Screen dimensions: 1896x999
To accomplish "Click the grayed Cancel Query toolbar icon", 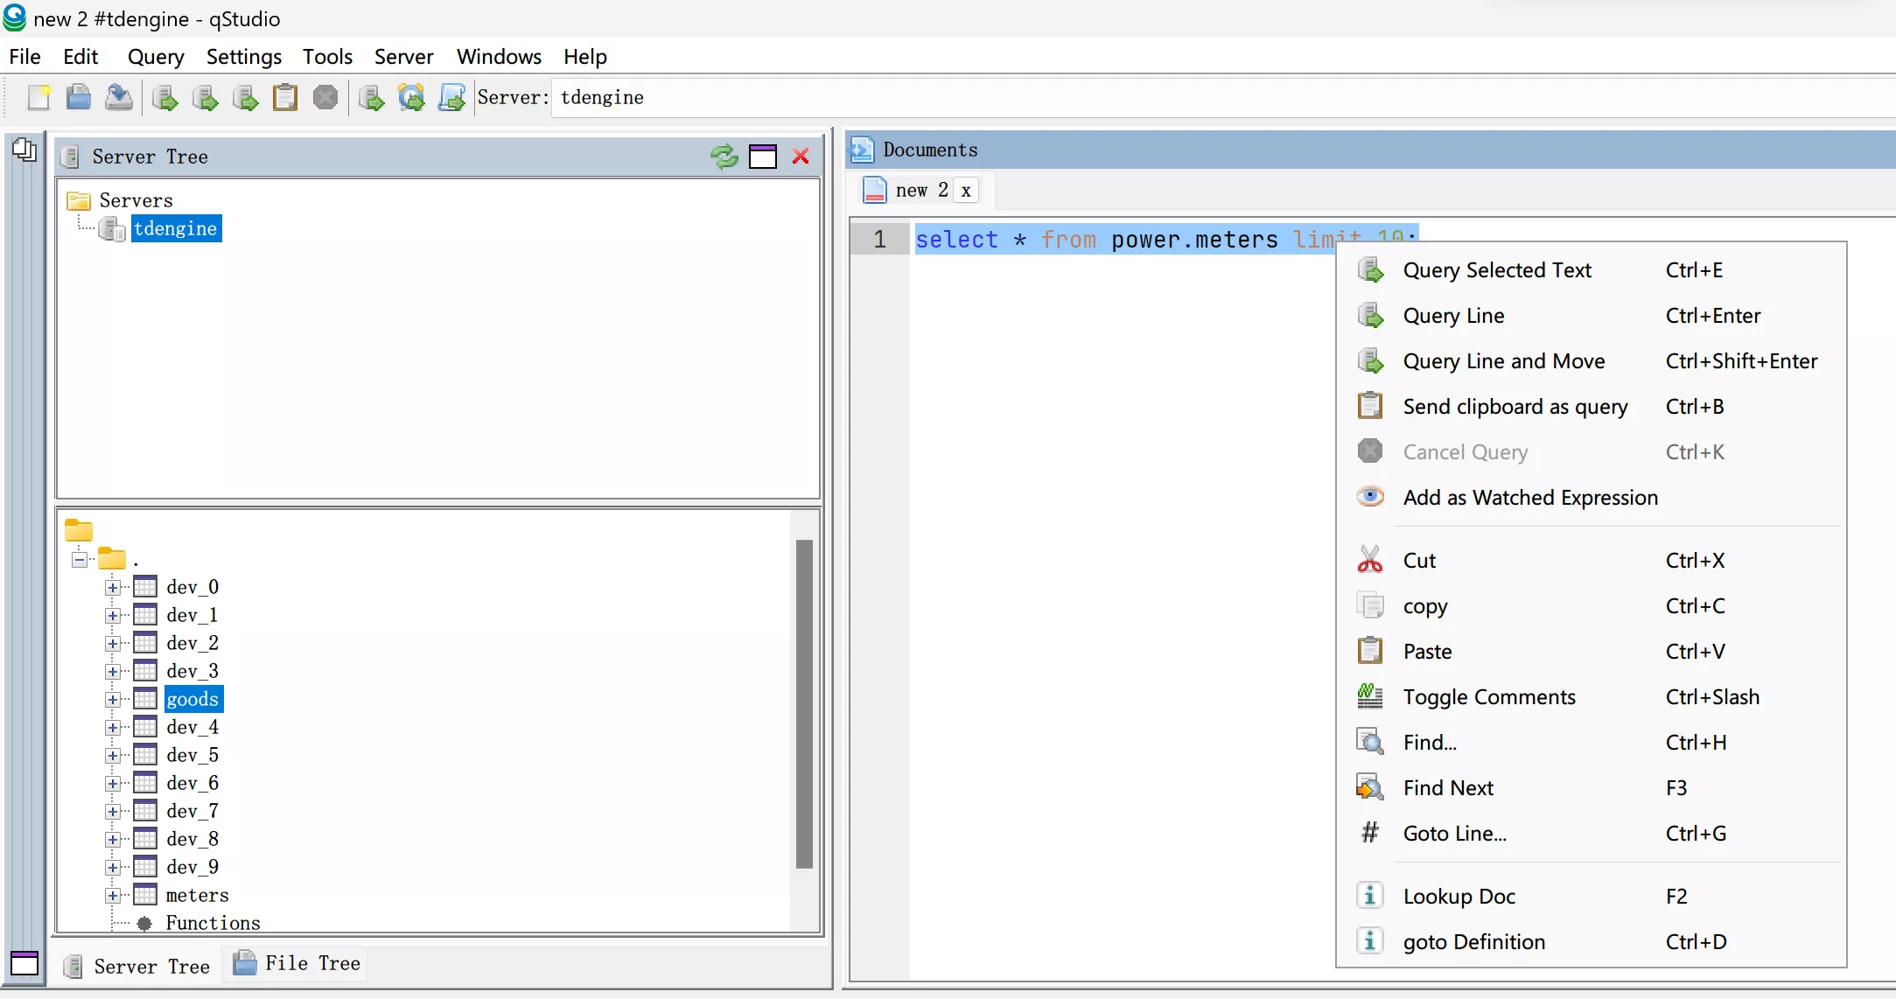I will [325, 97].
